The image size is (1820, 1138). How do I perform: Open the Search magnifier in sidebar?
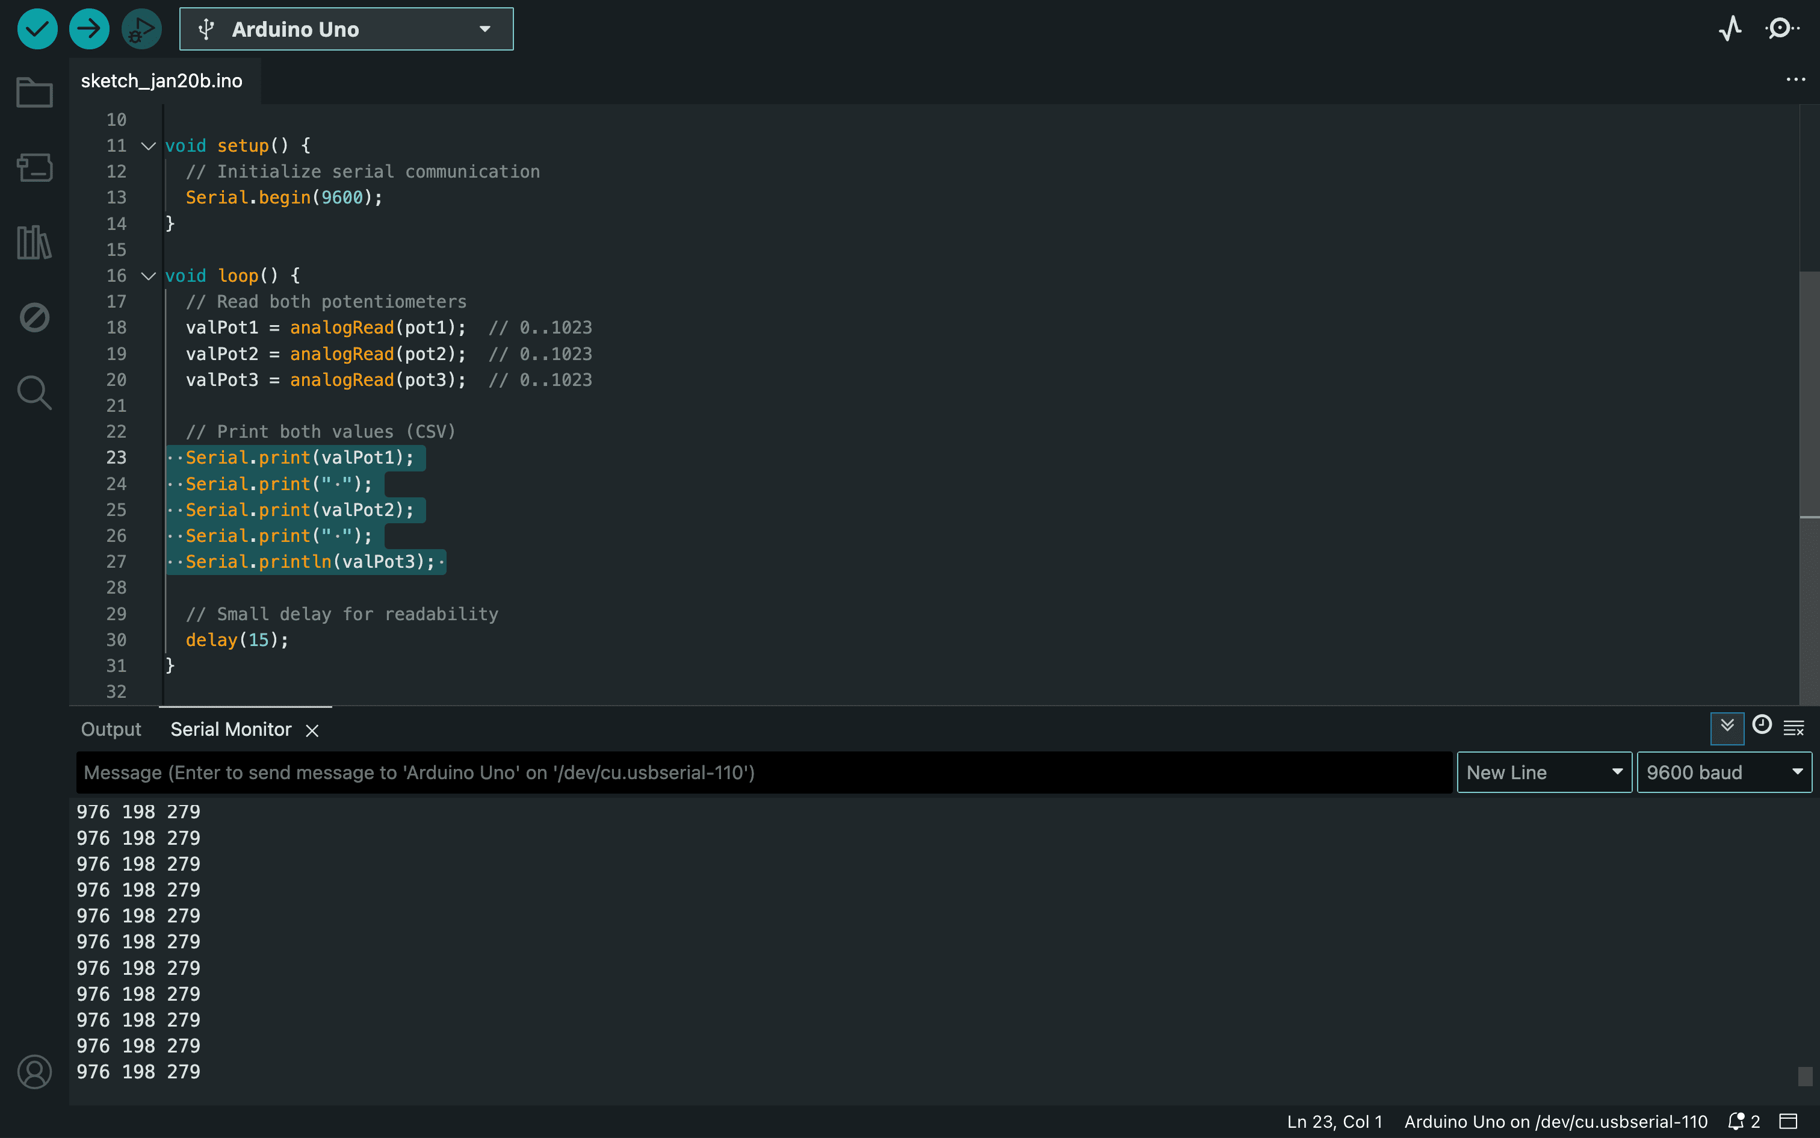click(34, 393)
